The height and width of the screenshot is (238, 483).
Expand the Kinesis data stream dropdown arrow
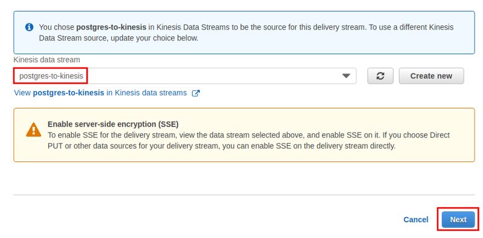pos(346,76)
